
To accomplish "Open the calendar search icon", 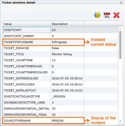I will pos(107,15).
